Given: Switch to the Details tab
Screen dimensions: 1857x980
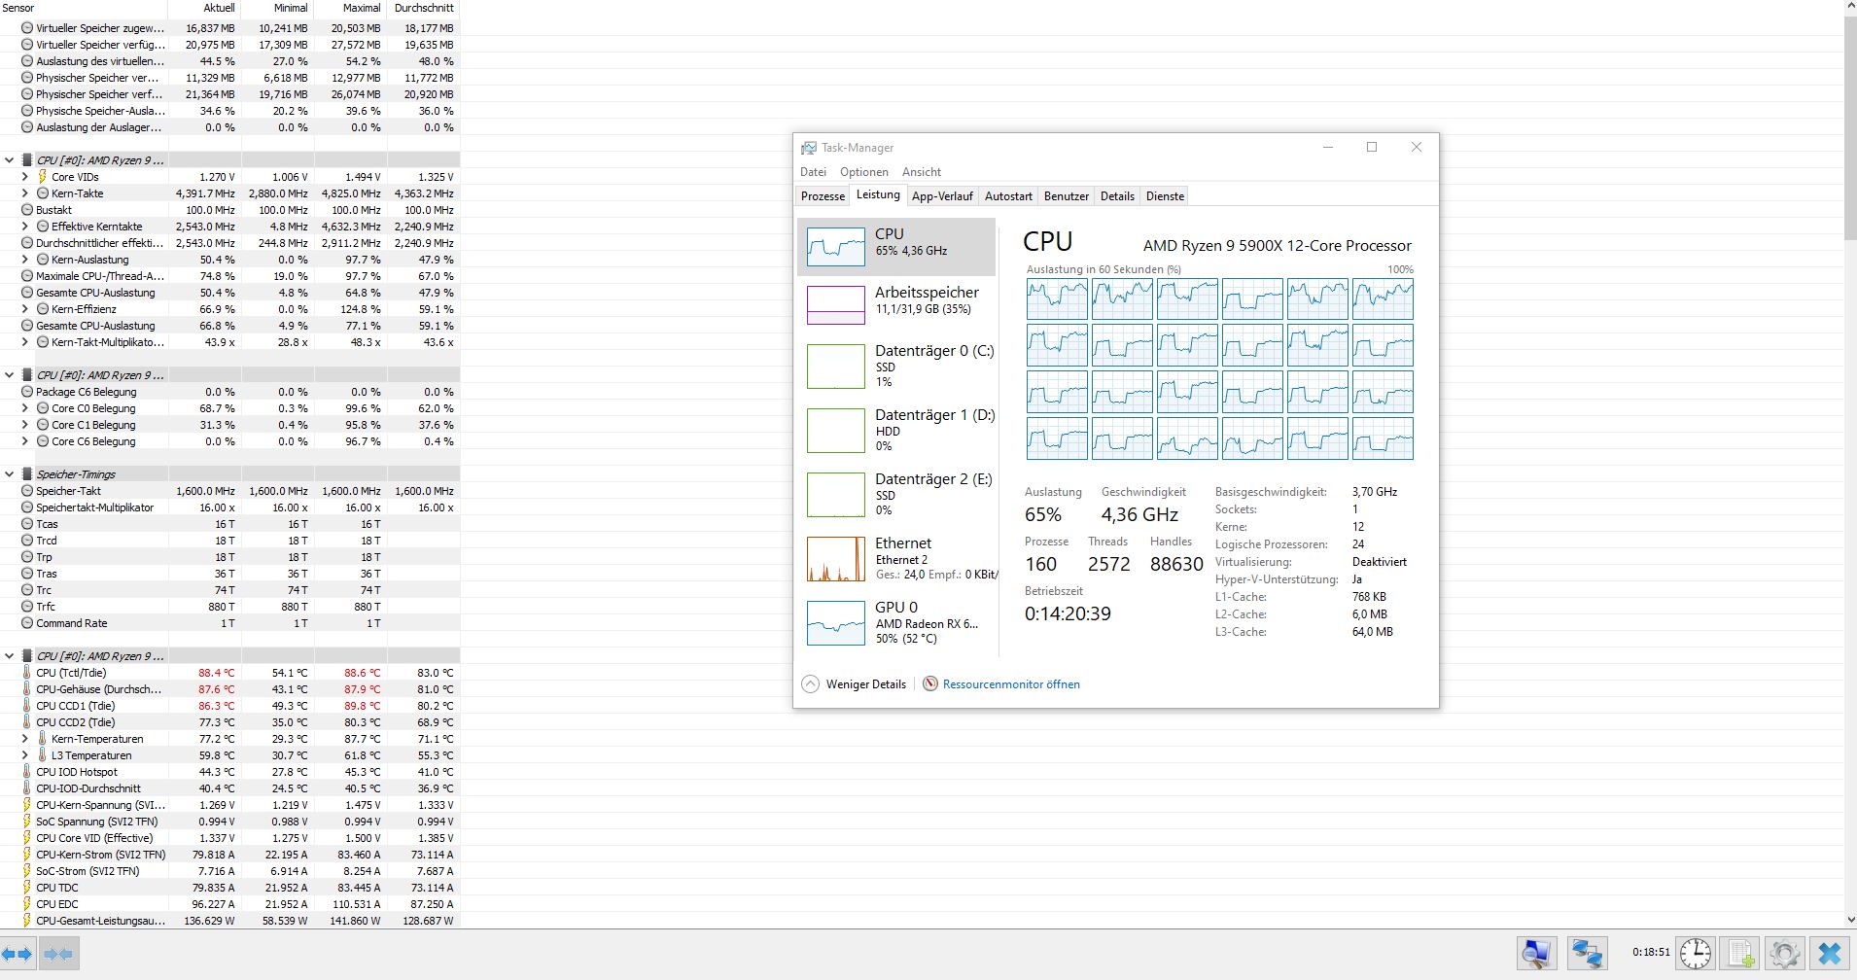Looking at the screenshot, I should coord(1117,196).
